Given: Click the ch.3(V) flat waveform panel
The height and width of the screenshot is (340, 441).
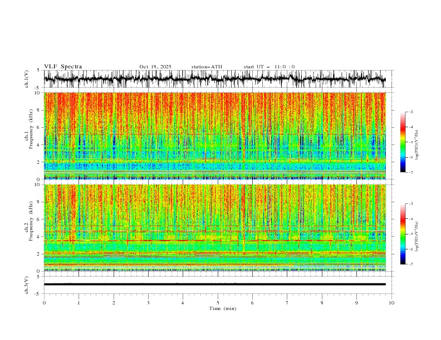Looking at the screenshot, I should click(x=219, y=285).
